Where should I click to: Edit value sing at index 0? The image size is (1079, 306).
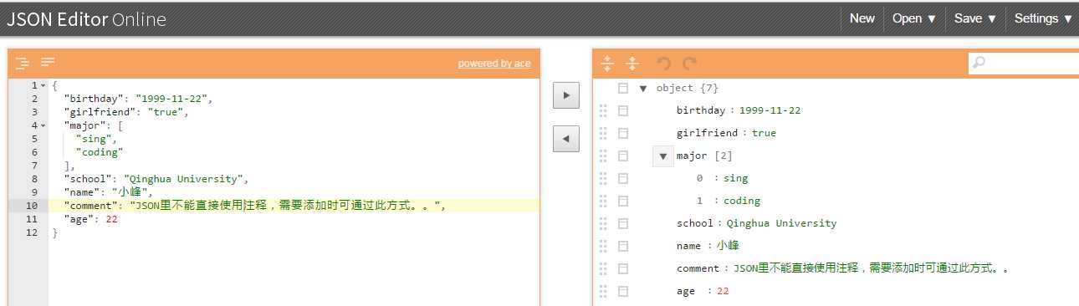[735, 178]
